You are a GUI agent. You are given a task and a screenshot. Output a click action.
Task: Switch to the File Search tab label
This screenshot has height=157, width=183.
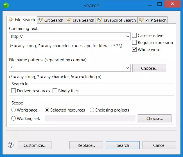click(25, 20)
